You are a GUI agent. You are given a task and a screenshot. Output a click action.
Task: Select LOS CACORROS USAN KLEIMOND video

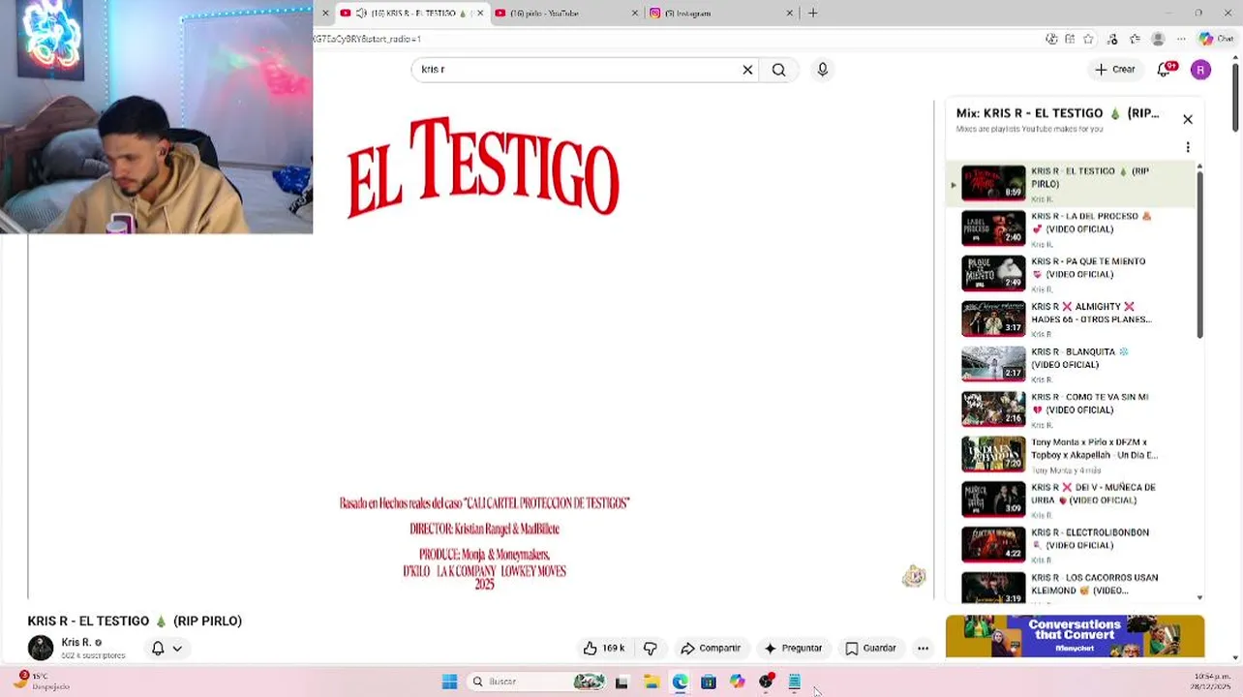(x=1073, y=587)
